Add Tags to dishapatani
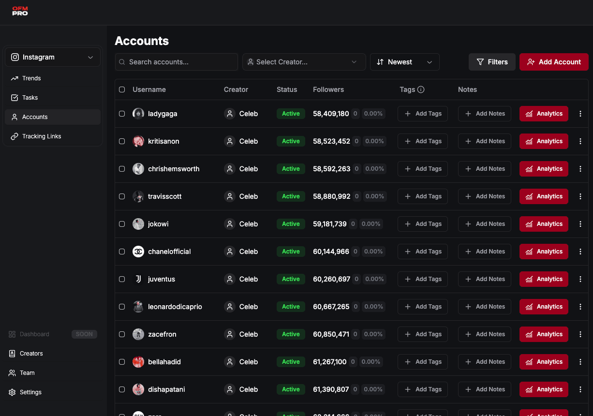The width and height of the screenshot is (593, 416). (x=423, y=389)
